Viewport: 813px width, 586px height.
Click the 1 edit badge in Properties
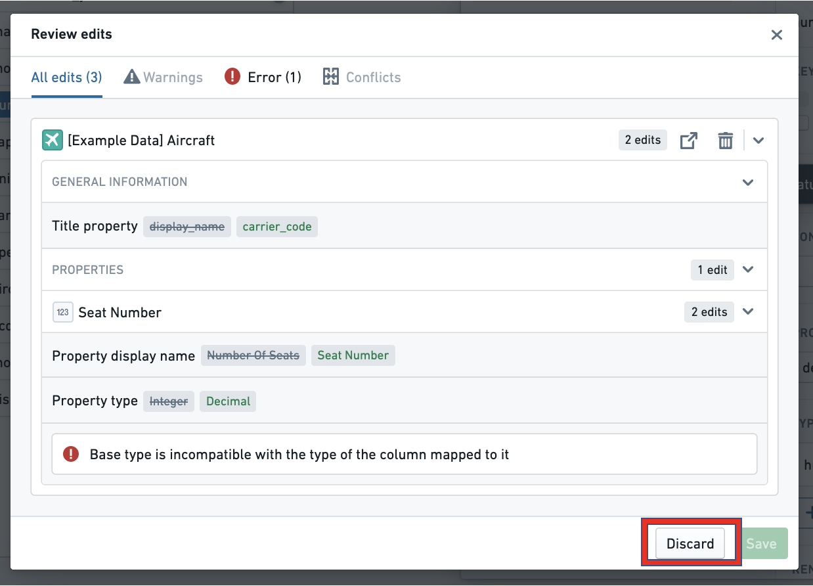point(713,269)
